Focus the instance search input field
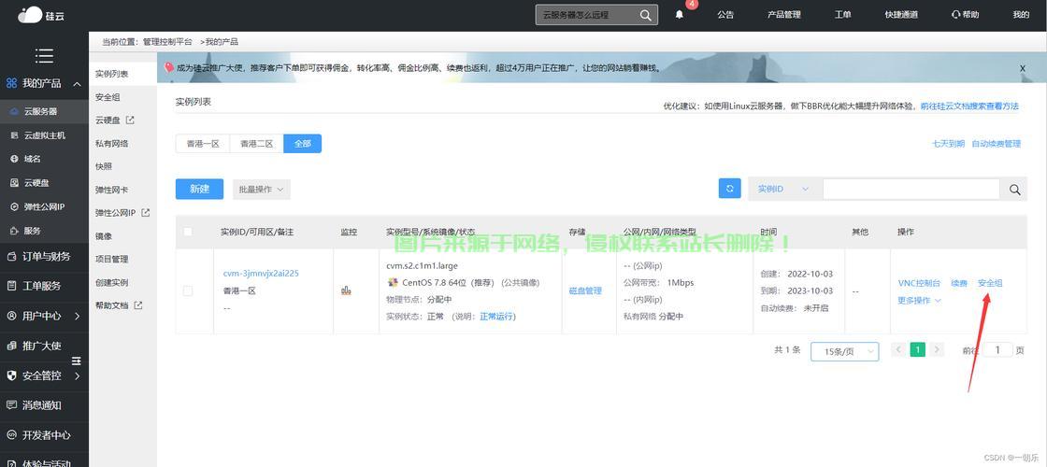 911,190
